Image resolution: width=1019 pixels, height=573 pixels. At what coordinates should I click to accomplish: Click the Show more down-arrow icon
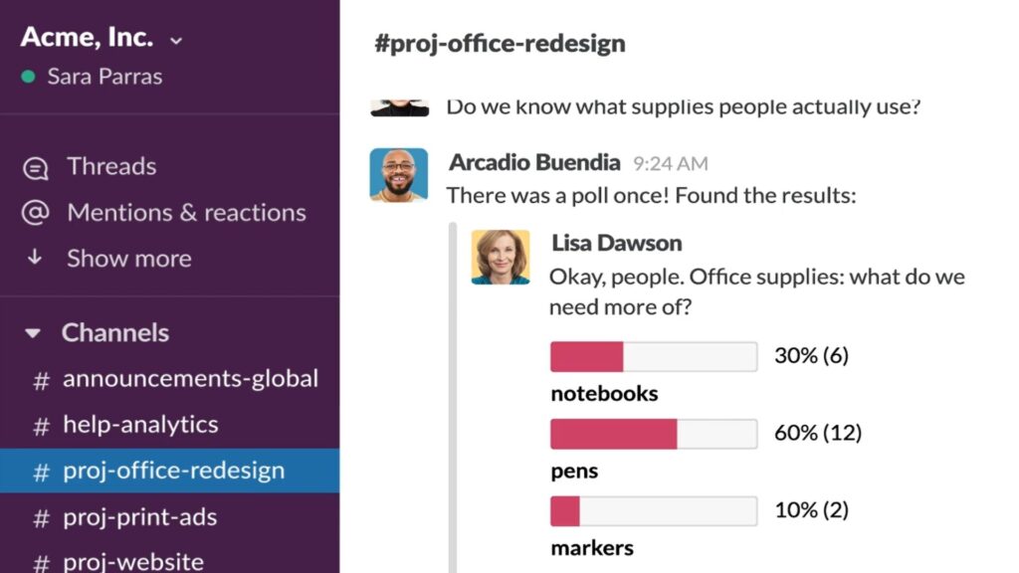36,258
